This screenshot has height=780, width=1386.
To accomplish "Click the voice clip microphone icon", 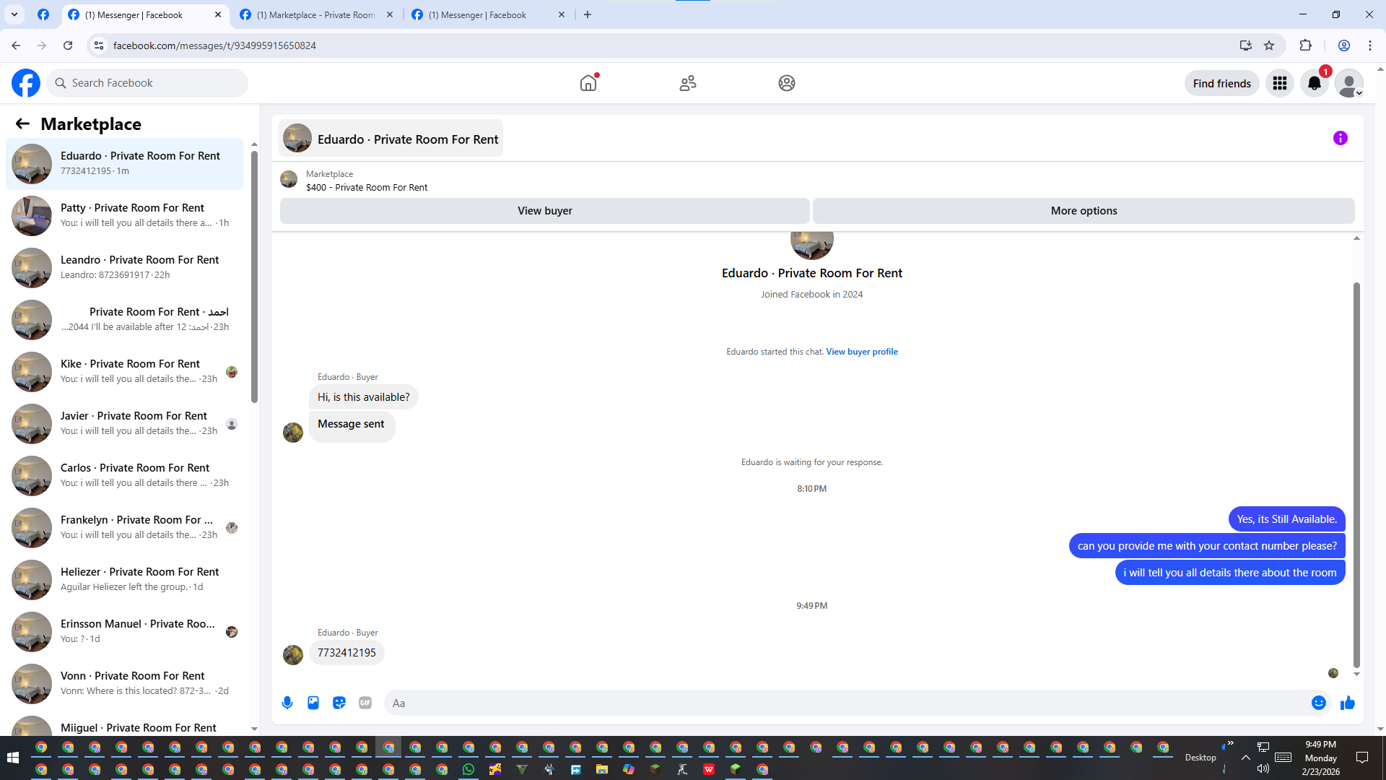I will pos(287,703).
